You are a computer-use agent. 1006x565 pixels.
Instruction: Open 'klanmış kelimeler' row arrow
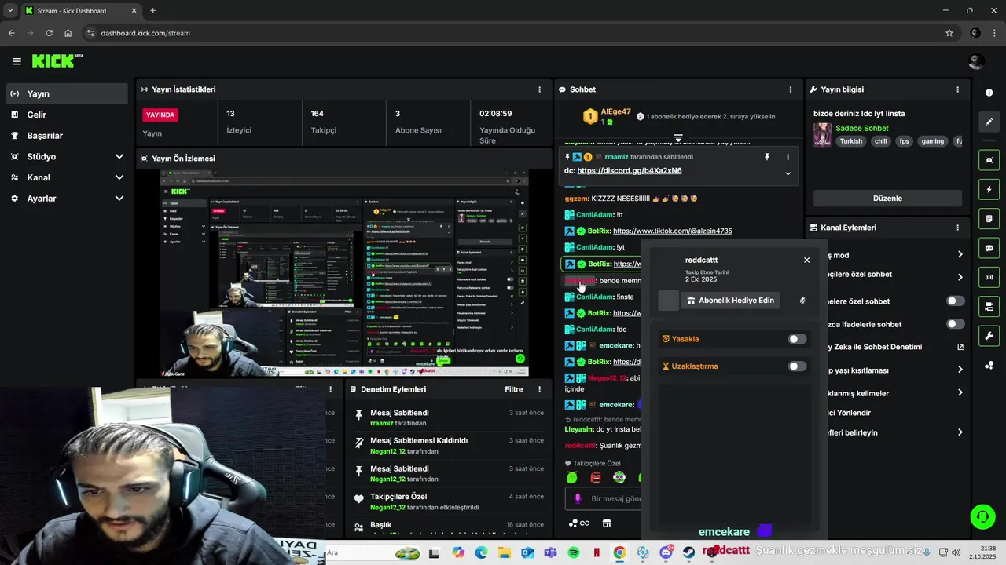(x=960, y=392)
